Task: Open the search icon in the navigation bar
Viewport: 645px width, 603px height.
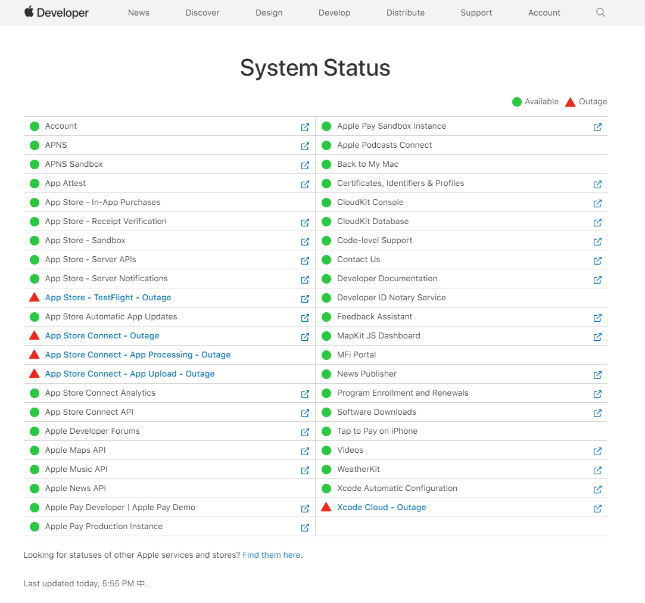Action: (600, 13)
